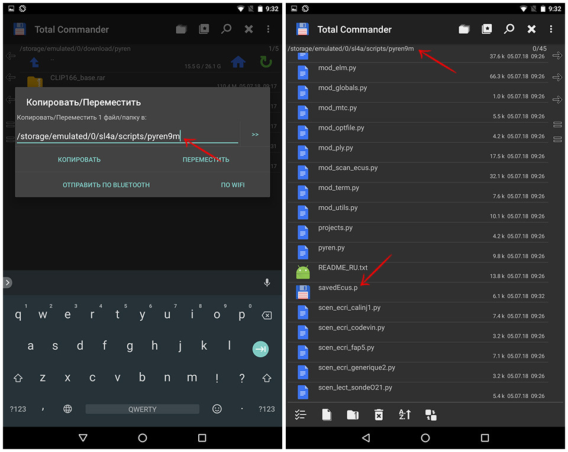Select mod_scan_ecus.py file
The width and height of the screenshot is (568, 452).
click(418, 172)
